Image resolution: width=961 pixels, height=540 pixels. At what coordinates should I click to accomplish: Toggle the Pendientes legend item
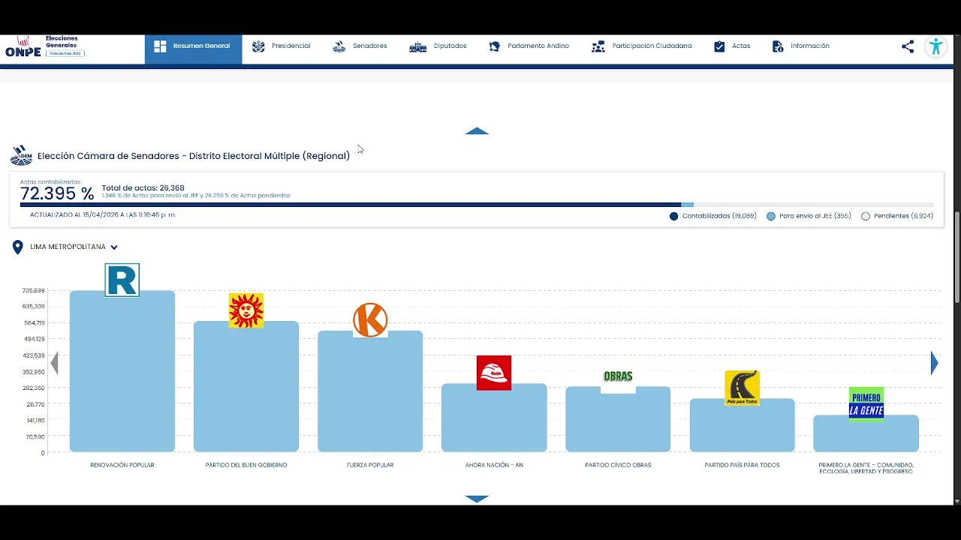pyautogui.click(x=897, y=216)
